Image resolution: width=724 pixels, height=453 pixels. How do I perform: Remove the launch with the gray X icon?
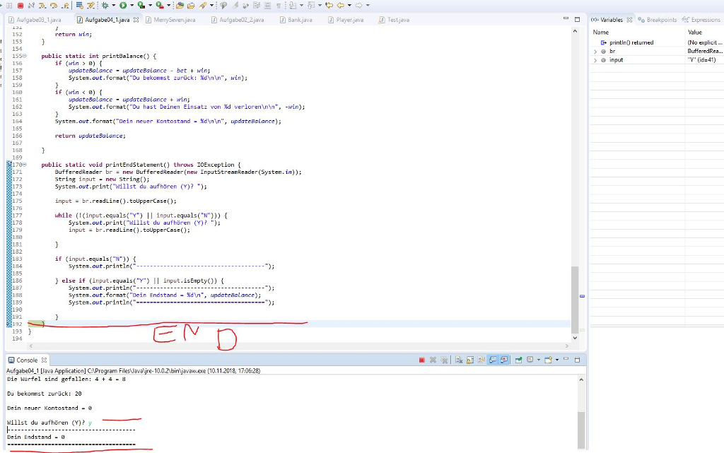[x=433, y=359]
